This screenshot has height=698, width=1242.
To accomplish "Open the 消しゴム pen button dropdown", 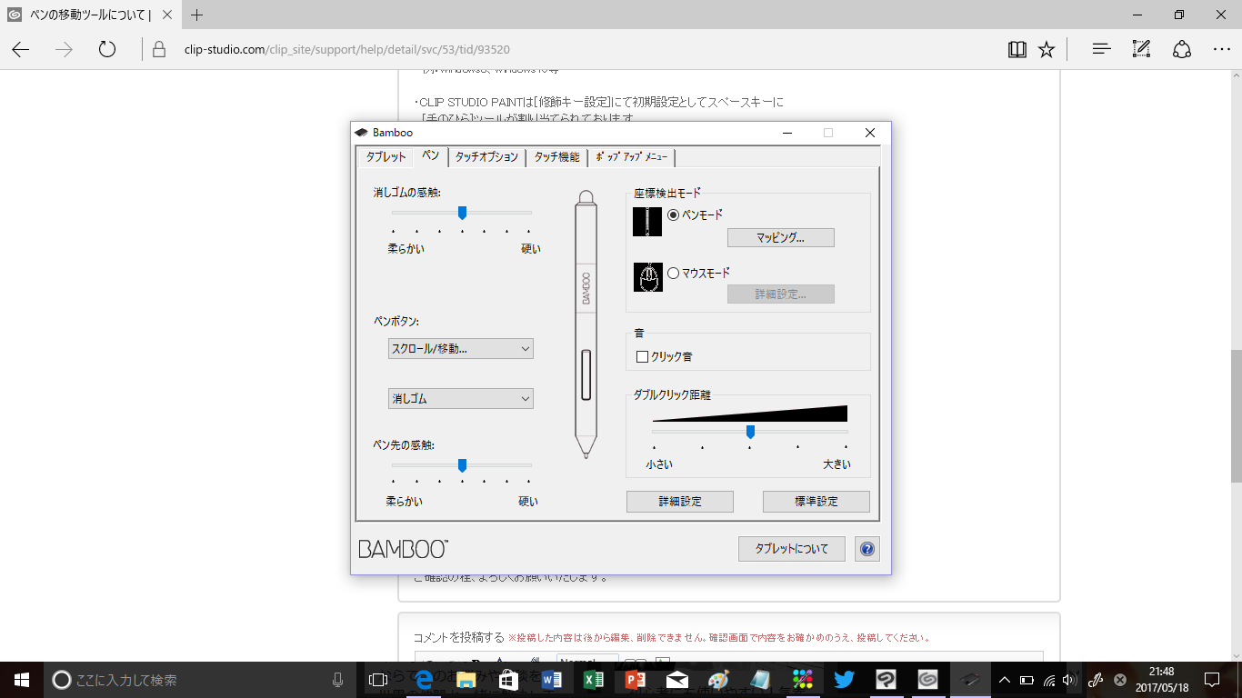I will tap(461, 399).
